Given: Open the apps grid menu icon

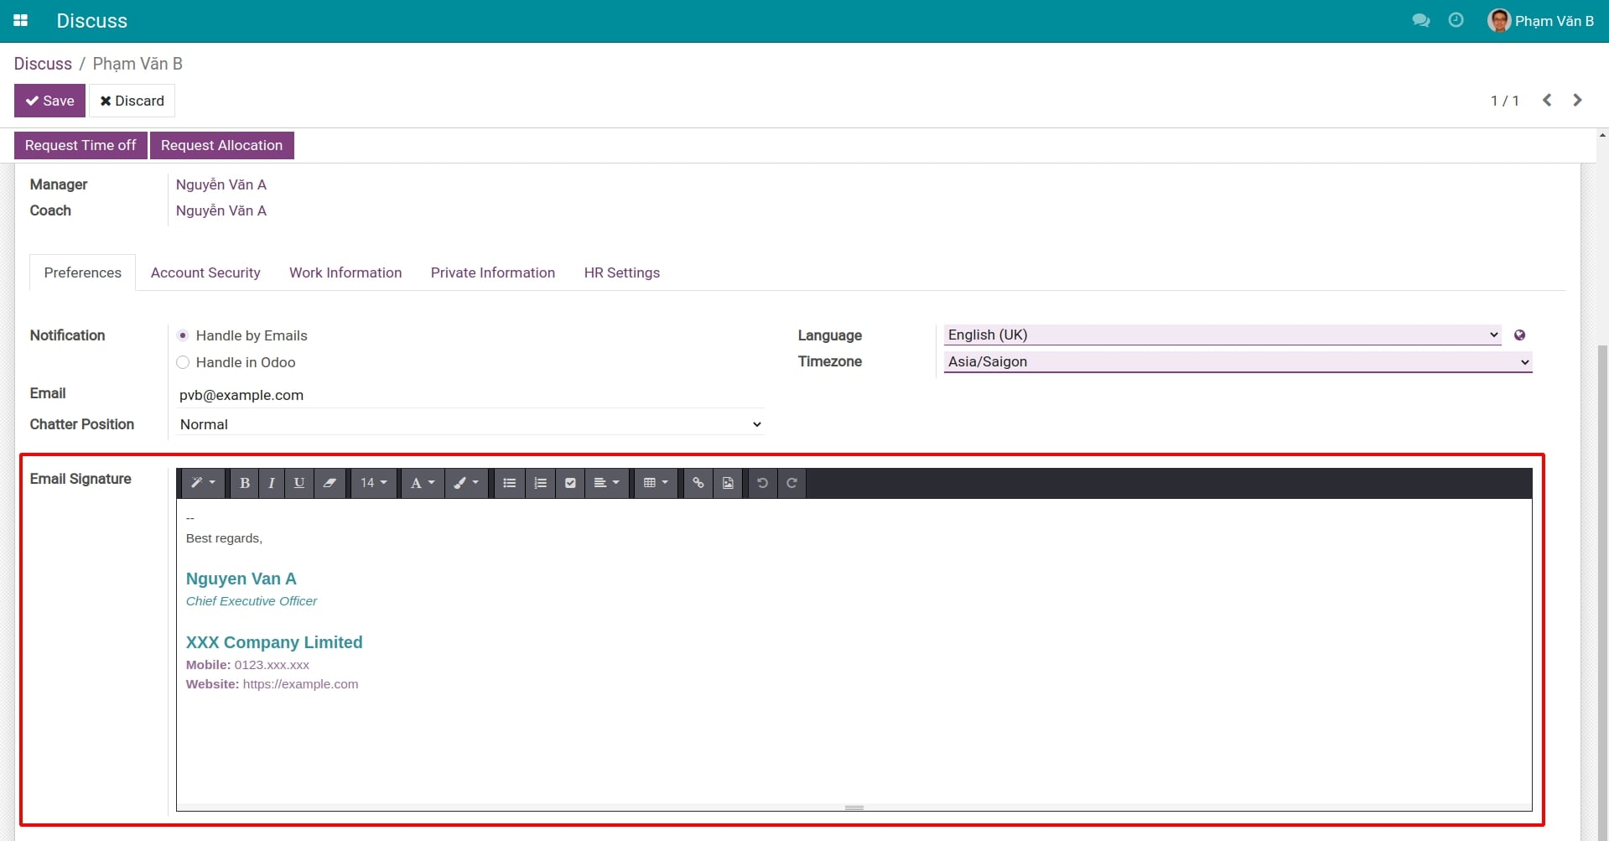Looking at the screenshot, I should pyautogui.click(x=21, y=20).
